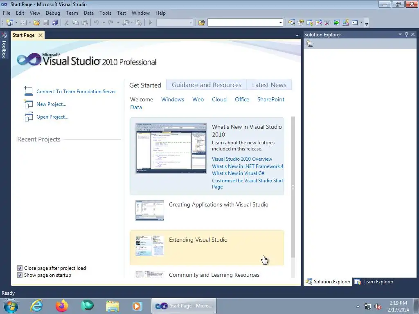The width and height of the screenshot is (419, 314).
Task: Click the Properties Window toolbar icon
Action: click(x=301, y=23)
